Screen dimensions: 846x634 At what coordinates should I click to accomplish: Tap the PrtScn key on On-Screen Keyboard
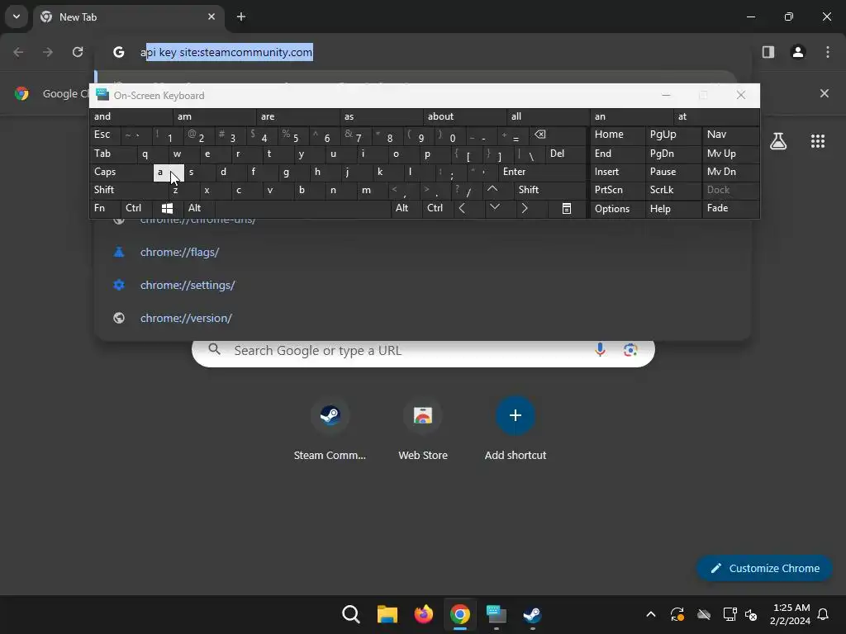(618, 190)
